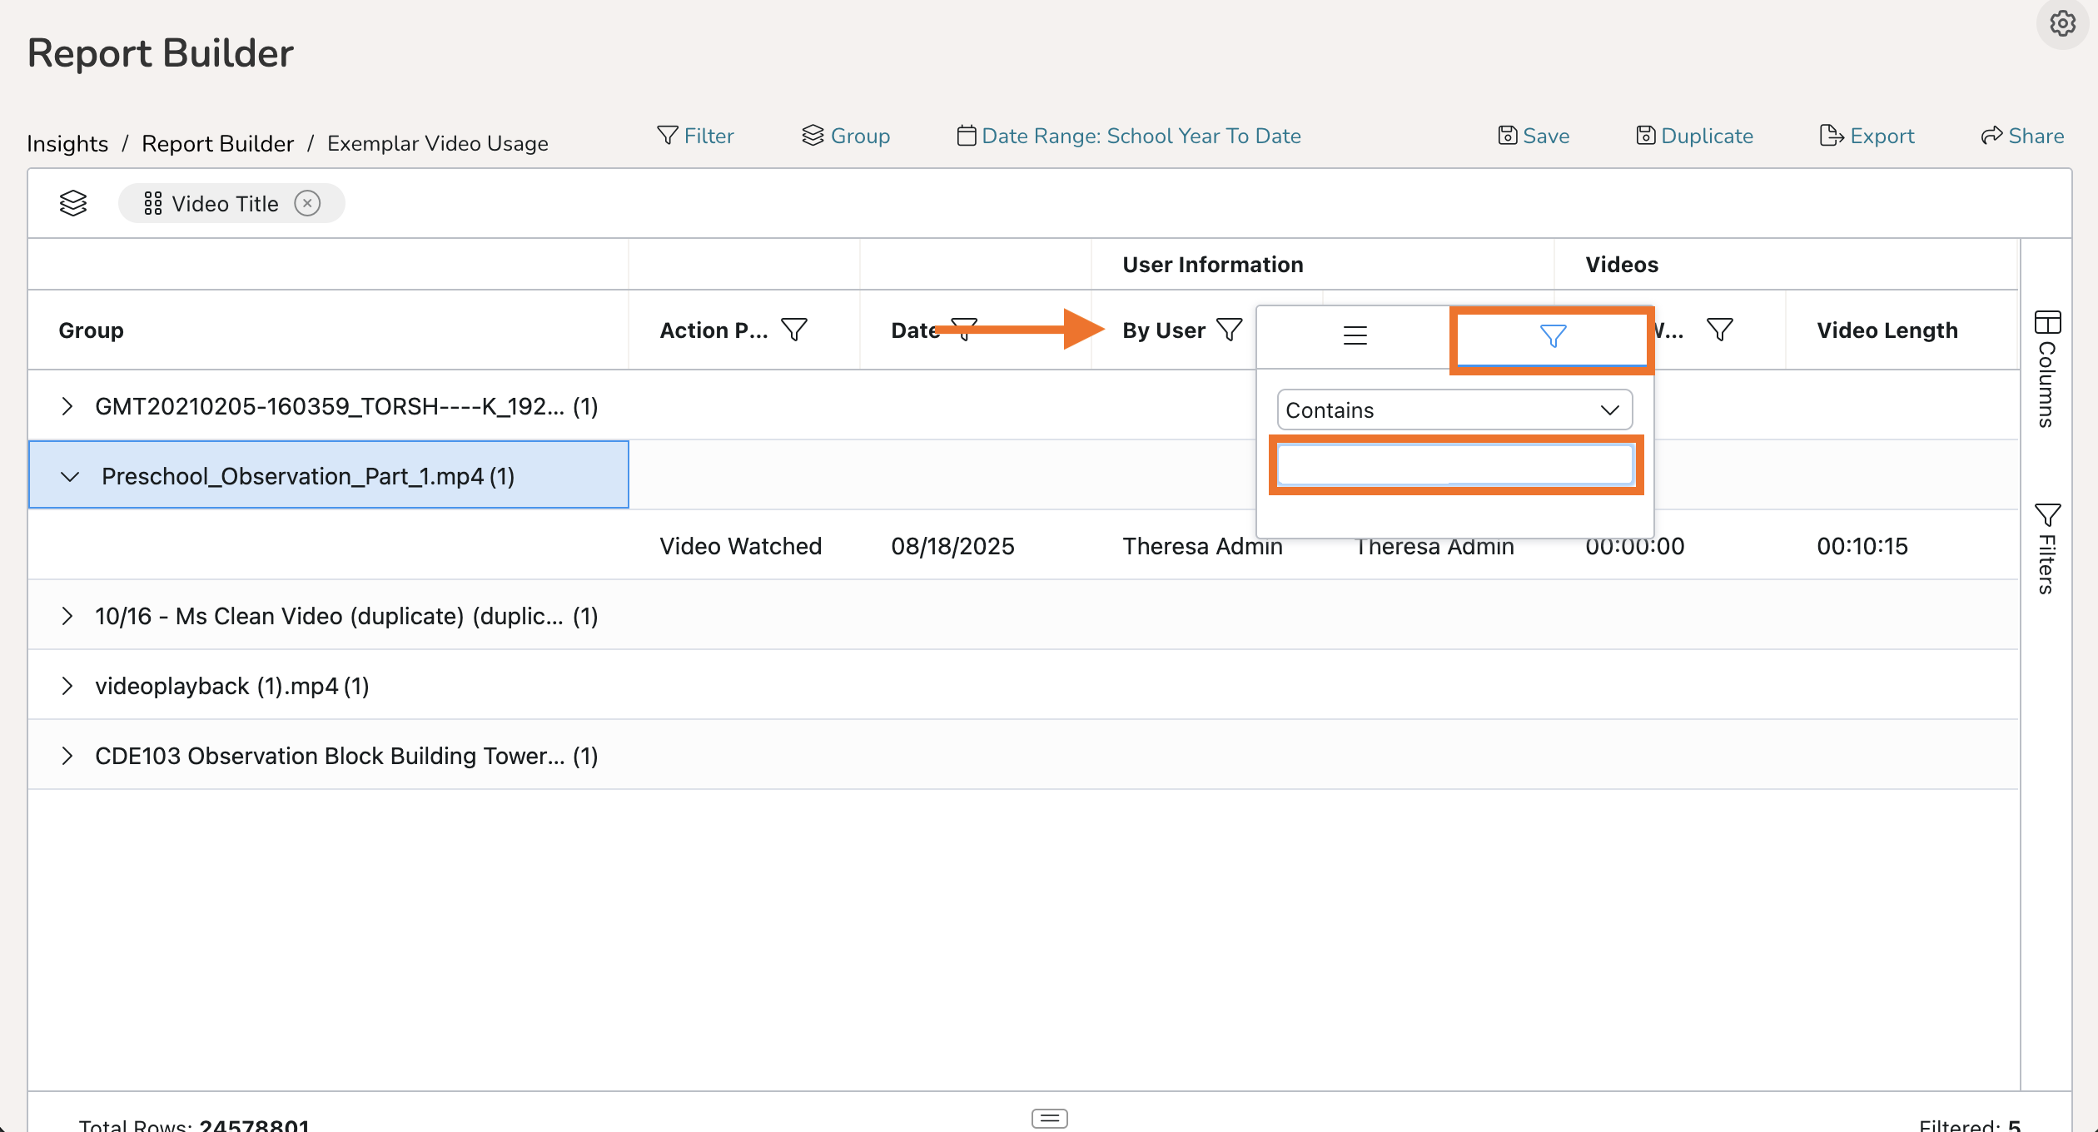Click the Share toolbar button
2098x1132 pixels.
tap(2022, 136)
